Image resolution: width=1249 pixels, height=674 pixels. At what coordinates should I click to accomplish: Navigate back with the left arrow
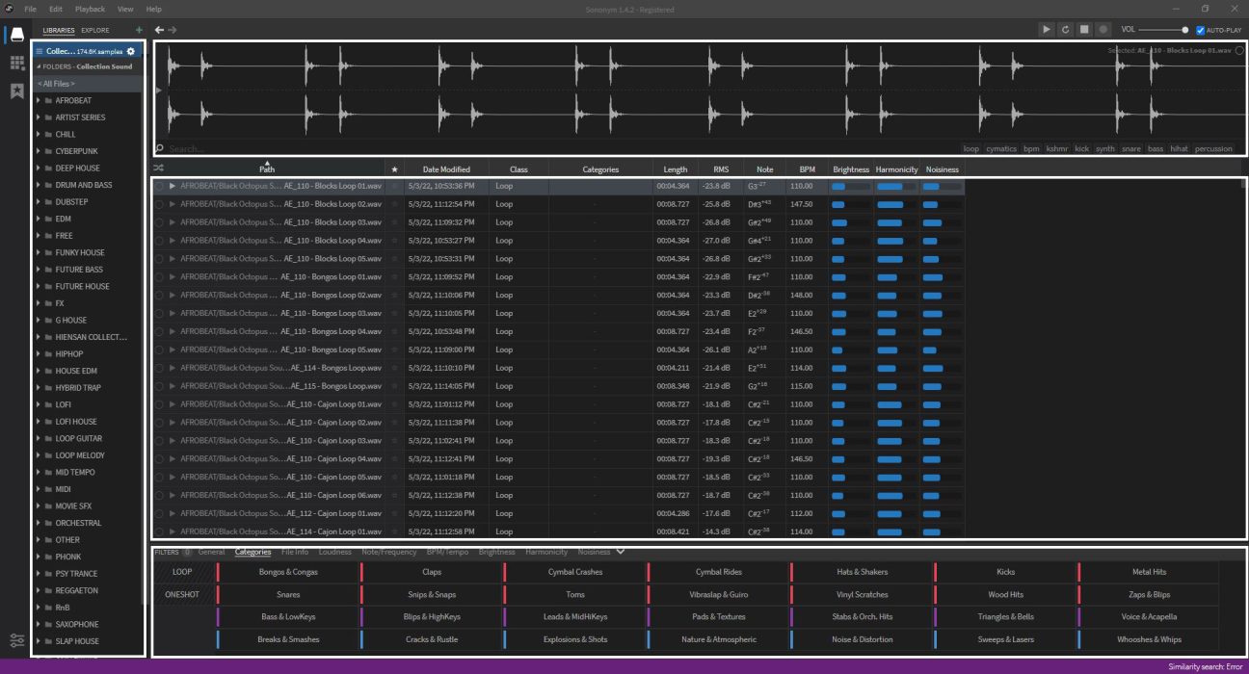(160, 30)
